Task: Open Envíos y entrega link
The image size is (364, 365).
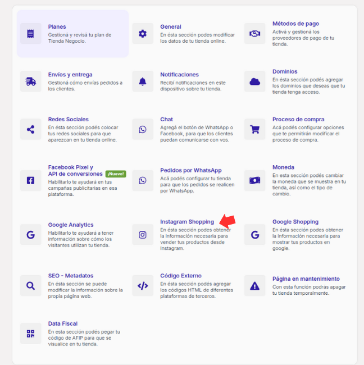Action: coord(70,75)
